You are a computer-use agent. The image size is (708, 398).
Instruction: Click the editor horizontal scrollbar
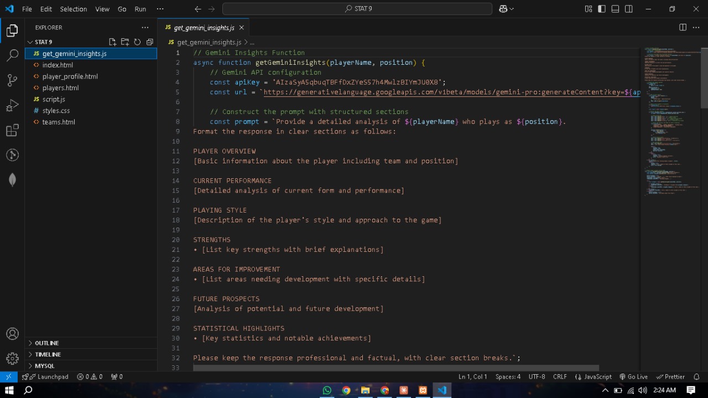[396, 368]
